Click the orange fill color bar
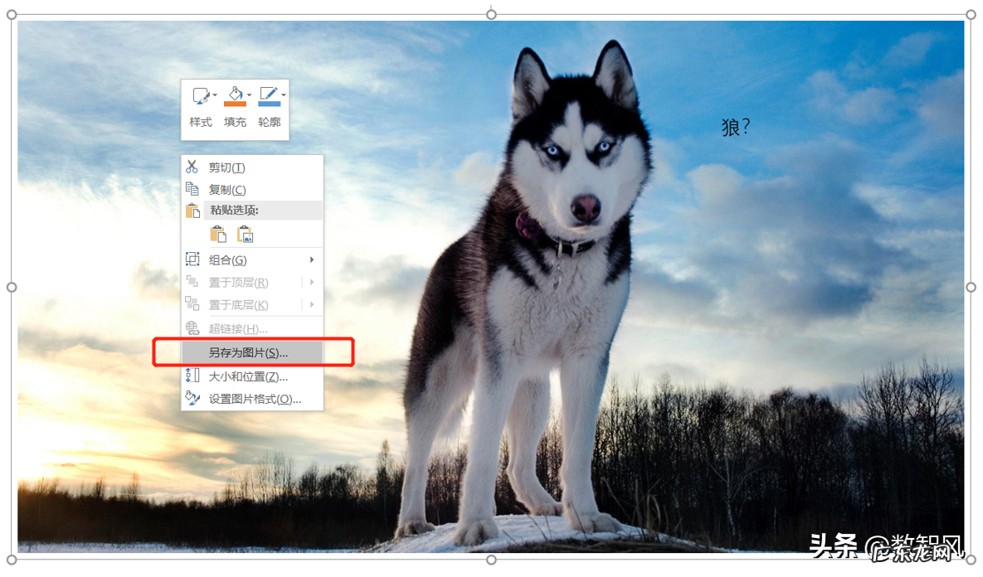 (234, 103)
